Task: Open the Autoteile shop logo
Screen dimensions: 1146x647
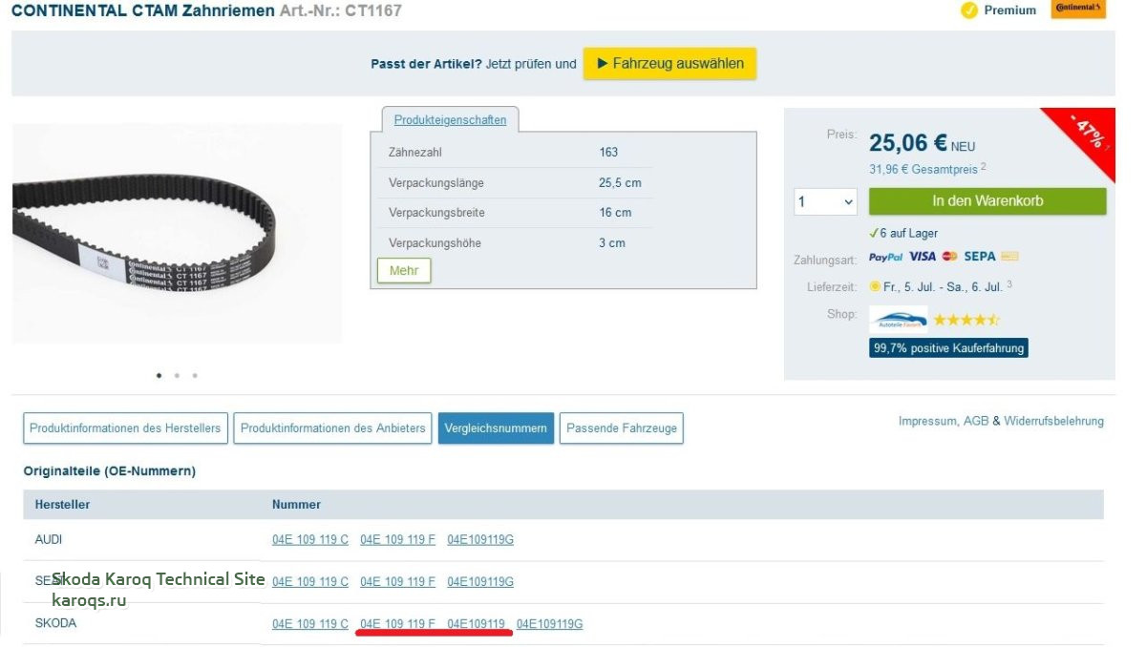Action: click(x=898, y=319)
